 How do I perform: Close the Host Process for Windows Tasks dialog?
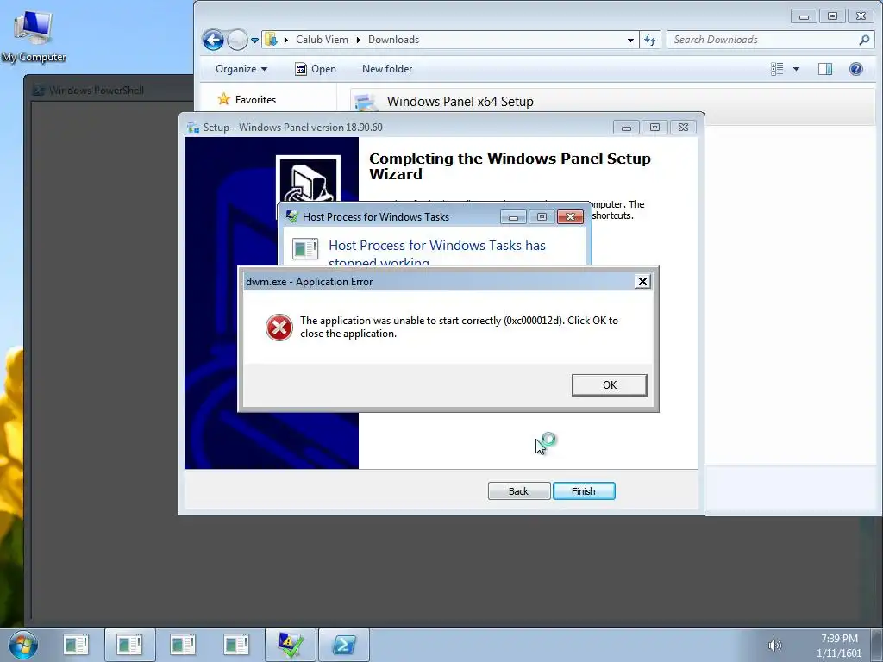pyautogui.click(x=570, y=216)
